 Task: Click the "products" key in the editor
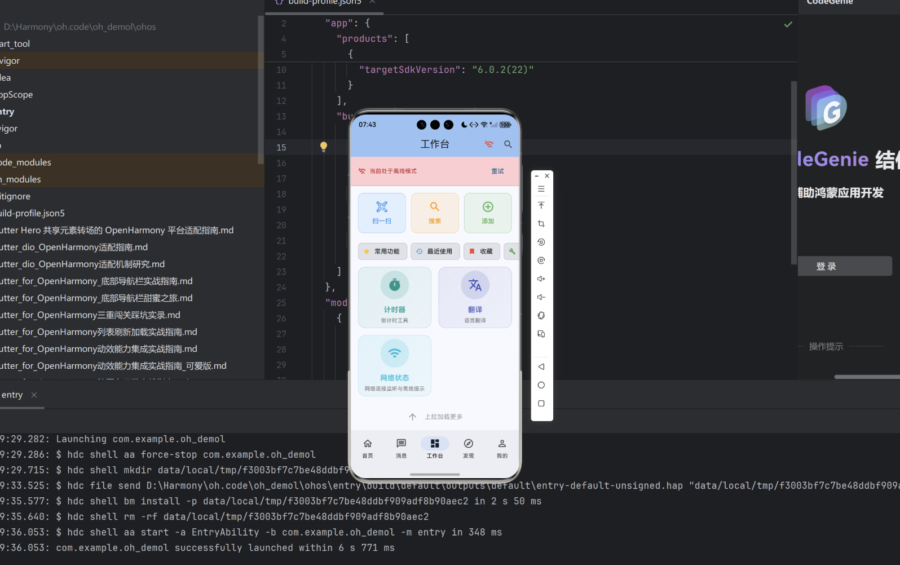[x=365, y=39]
